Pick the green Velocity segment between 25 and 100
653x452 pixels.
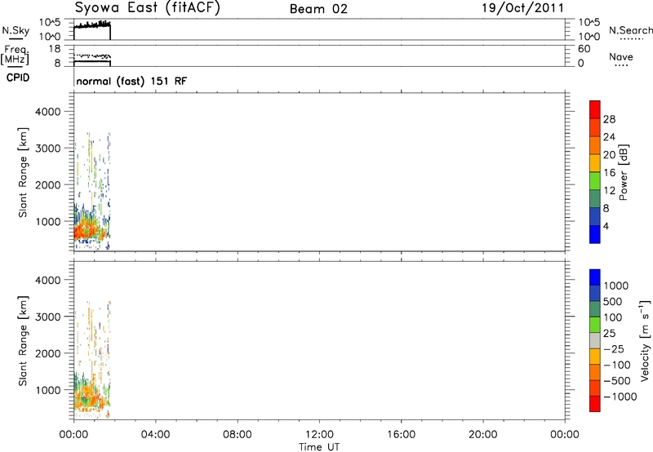[x=595, y=325]
